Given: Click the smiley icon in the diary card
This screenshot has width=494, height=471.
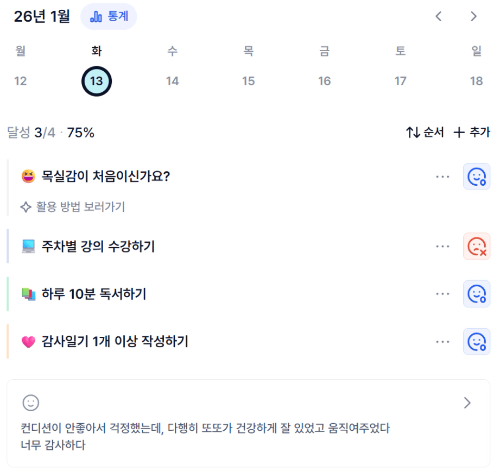Looking at the screenshot, I should [30, 403].
